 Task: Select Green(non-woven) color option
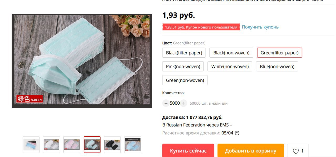185,80
